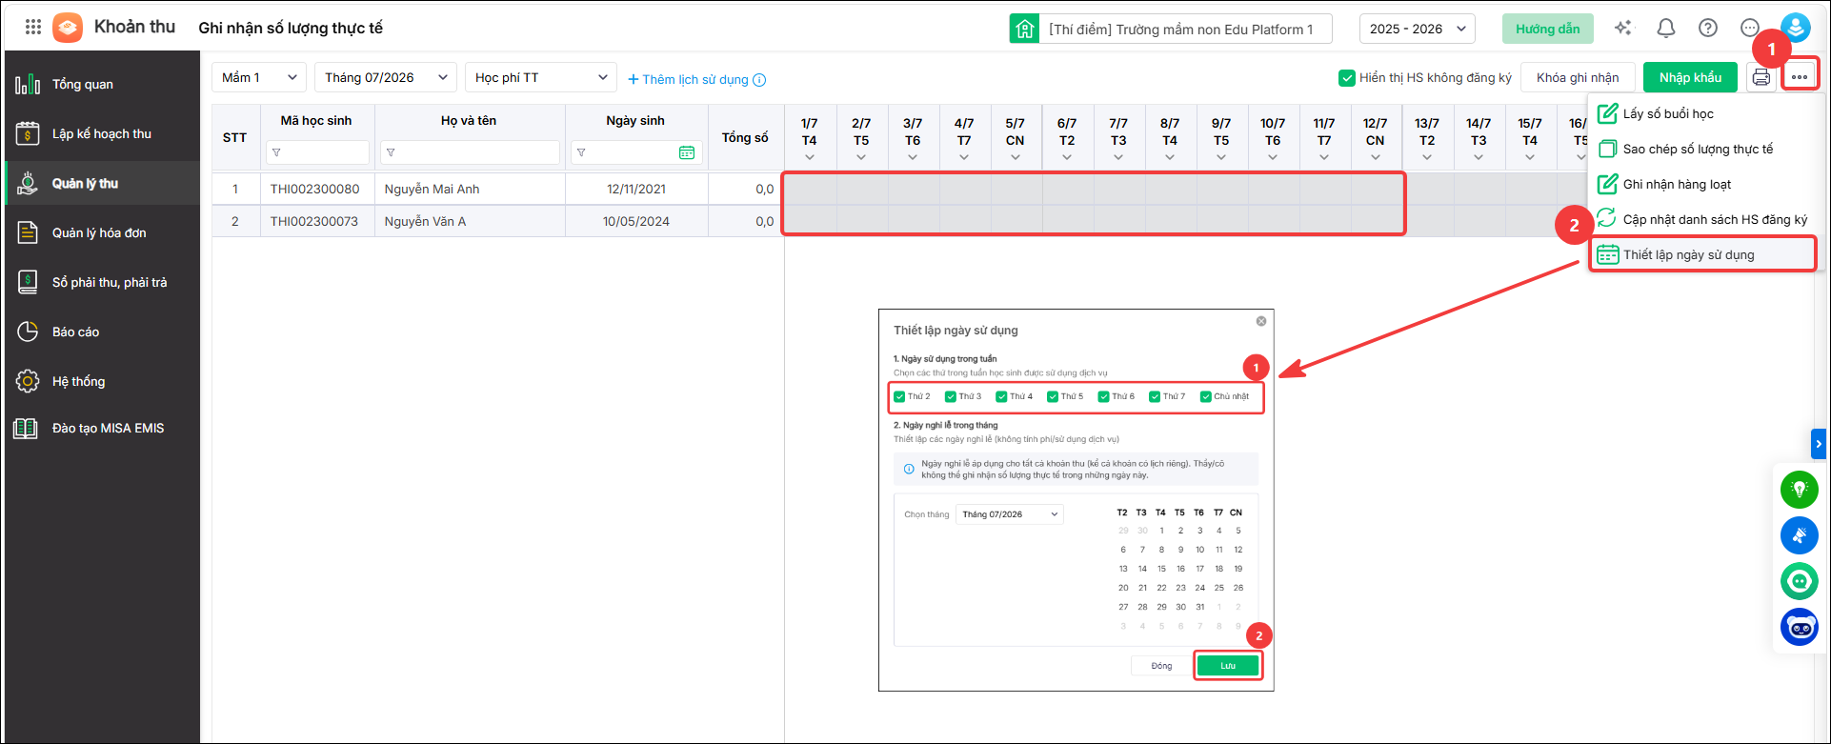The width and height of the screenshot is (1831, 744).
Task: Open Báo cáo in the sidebar
Action: pos(102,332)
